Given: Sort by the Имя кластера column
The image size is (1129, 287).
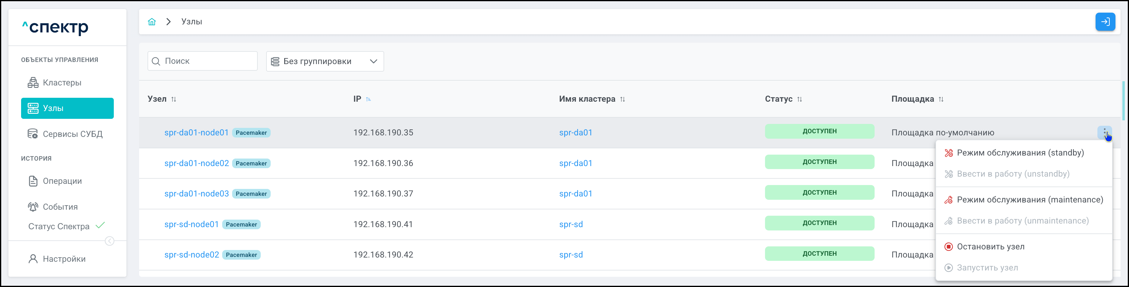Looking at the screenshot, I should (x=622, y=100).
